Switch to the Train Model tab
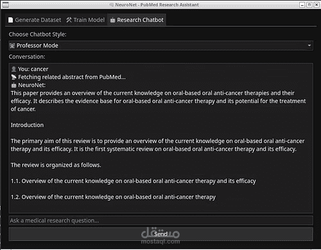Image resolution: width=321 pixels, height=250 pixels. tap(85, 20)
